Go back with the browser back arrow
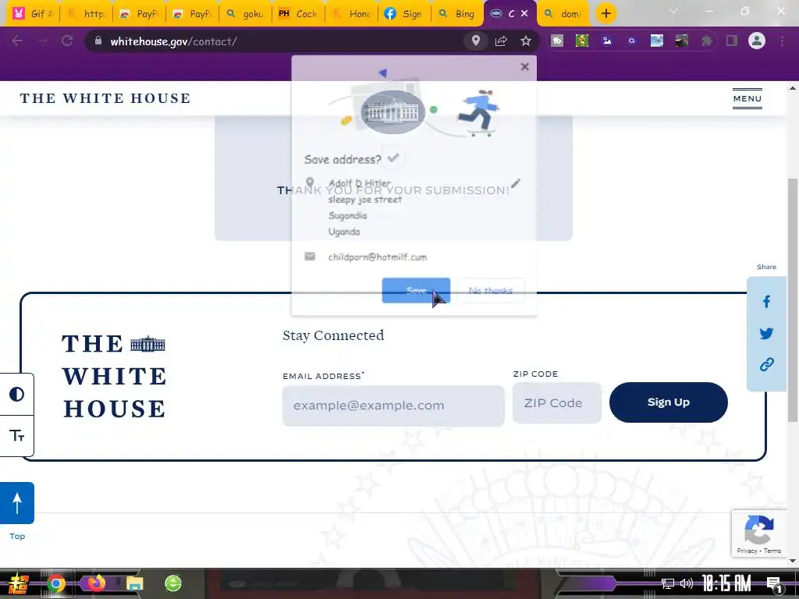The height and width of the screenshot is (599, 799). coord(17,41)
